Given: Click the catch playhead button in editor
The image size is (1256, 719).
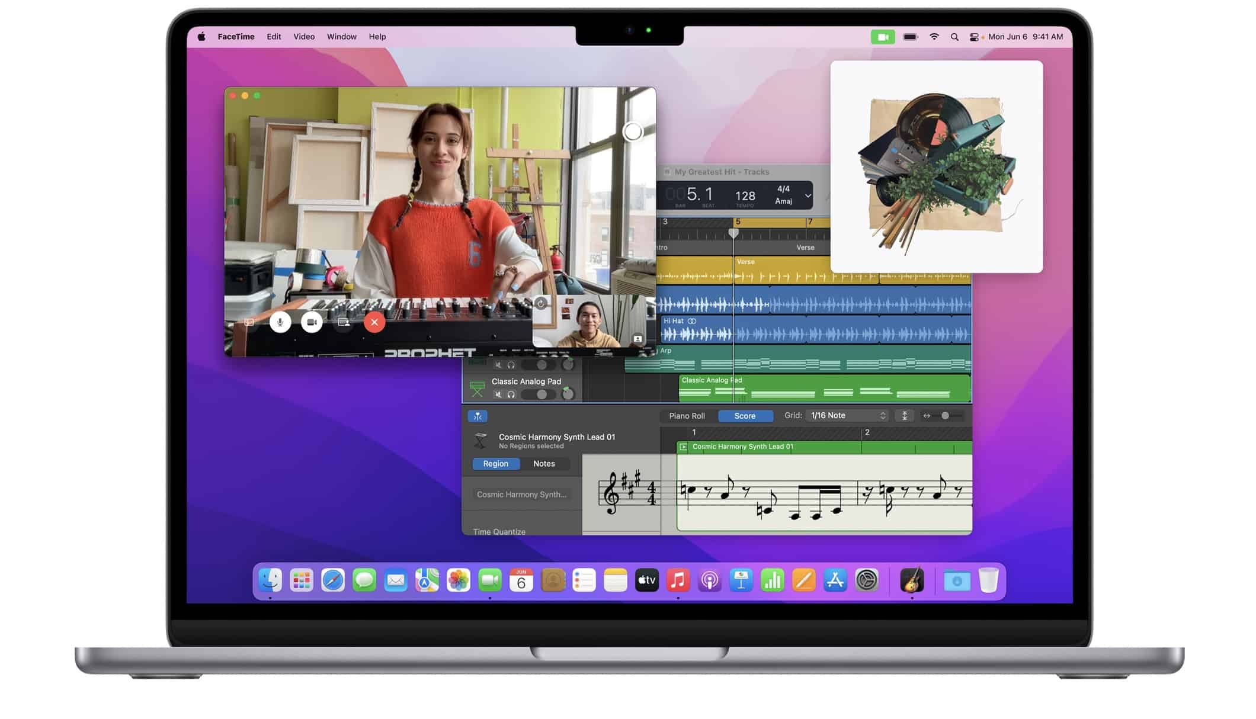Looking at the screenshot, I should tap(478, 416).
